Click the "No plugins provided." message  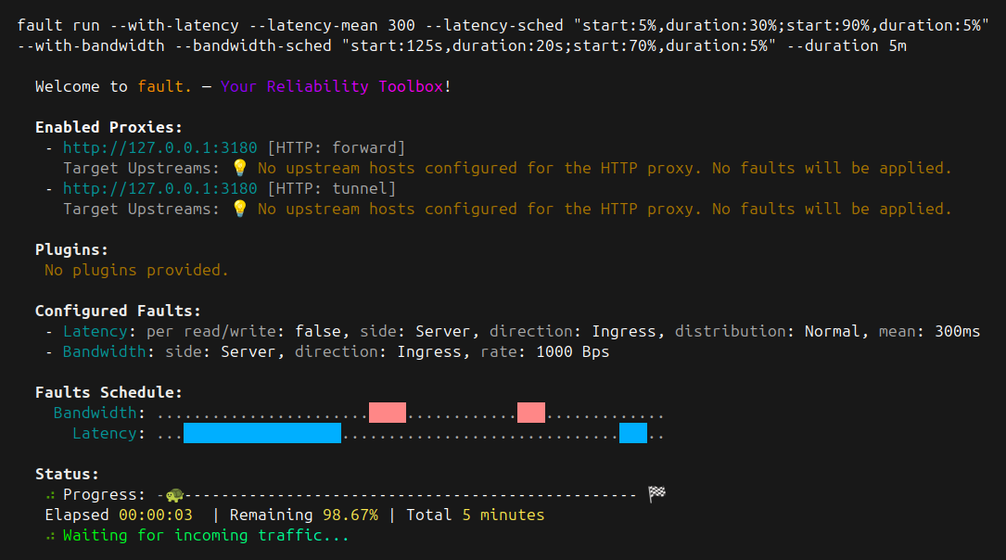(x=136, y=270)
